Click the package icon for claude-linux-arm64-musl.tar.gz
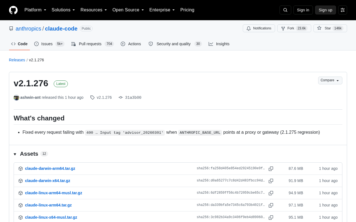 click(21, 193)
